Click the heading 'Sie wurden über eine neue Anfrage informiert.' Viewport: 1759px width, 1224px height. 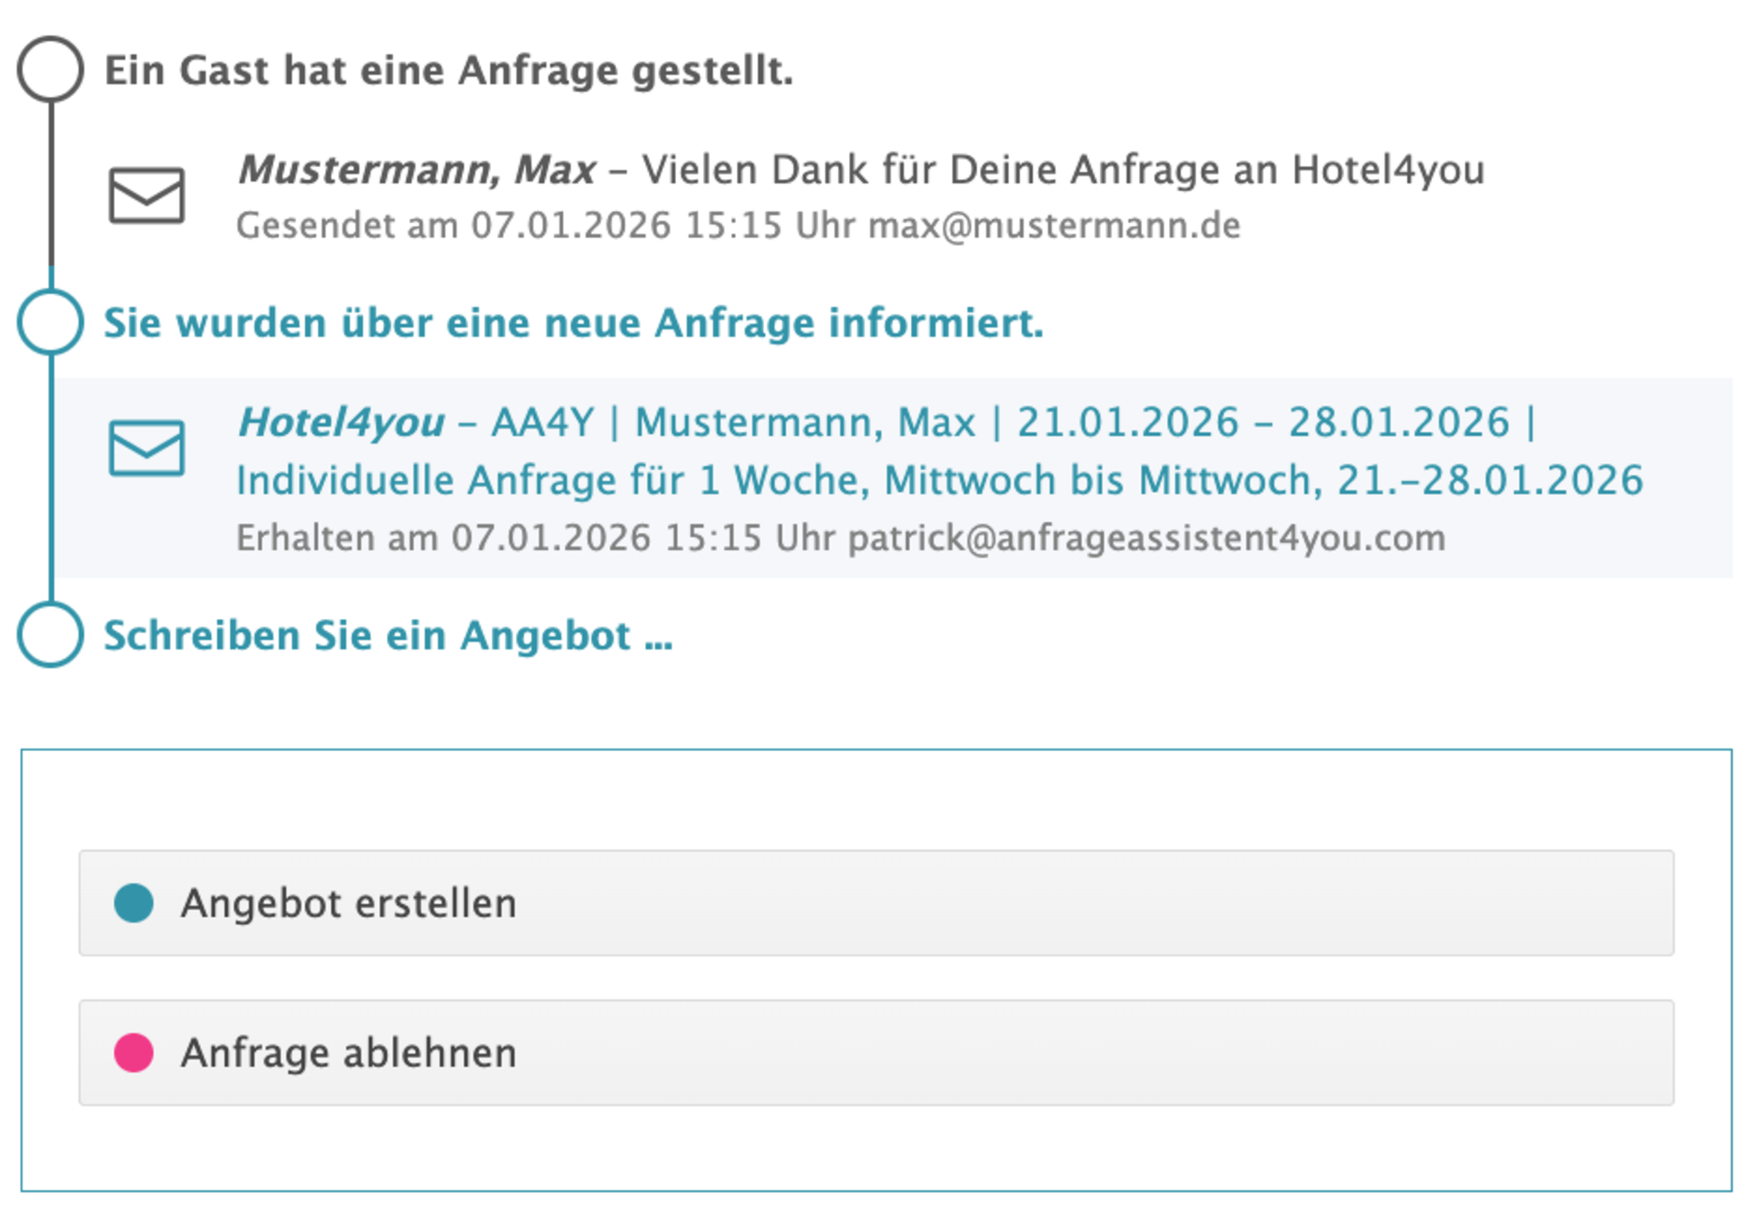pos(574,323)
